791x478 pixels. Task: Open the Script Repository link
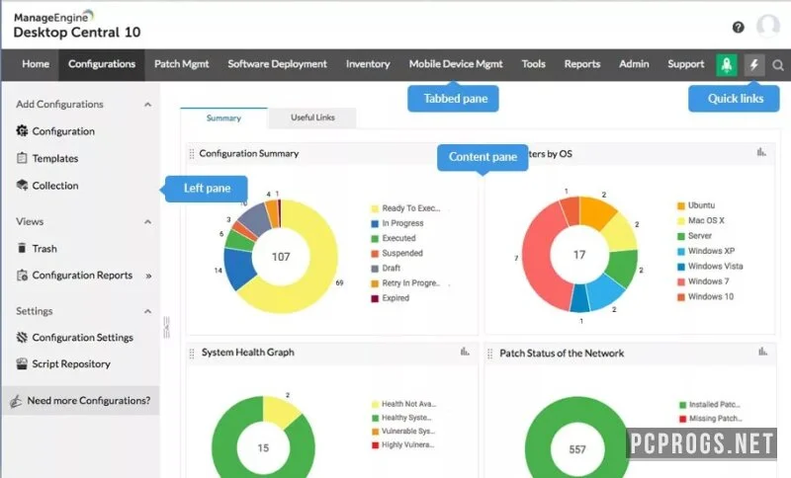point(71,363)
